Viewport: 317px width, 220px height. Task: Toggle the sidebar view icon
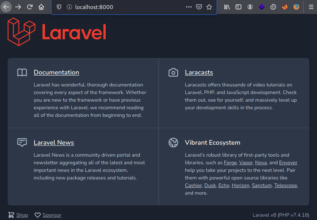(x=238, y=7)
